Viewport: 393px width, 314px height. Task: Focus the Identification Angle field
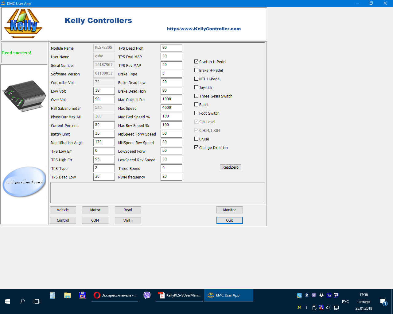pyautogui.click(x=104, y=142)
